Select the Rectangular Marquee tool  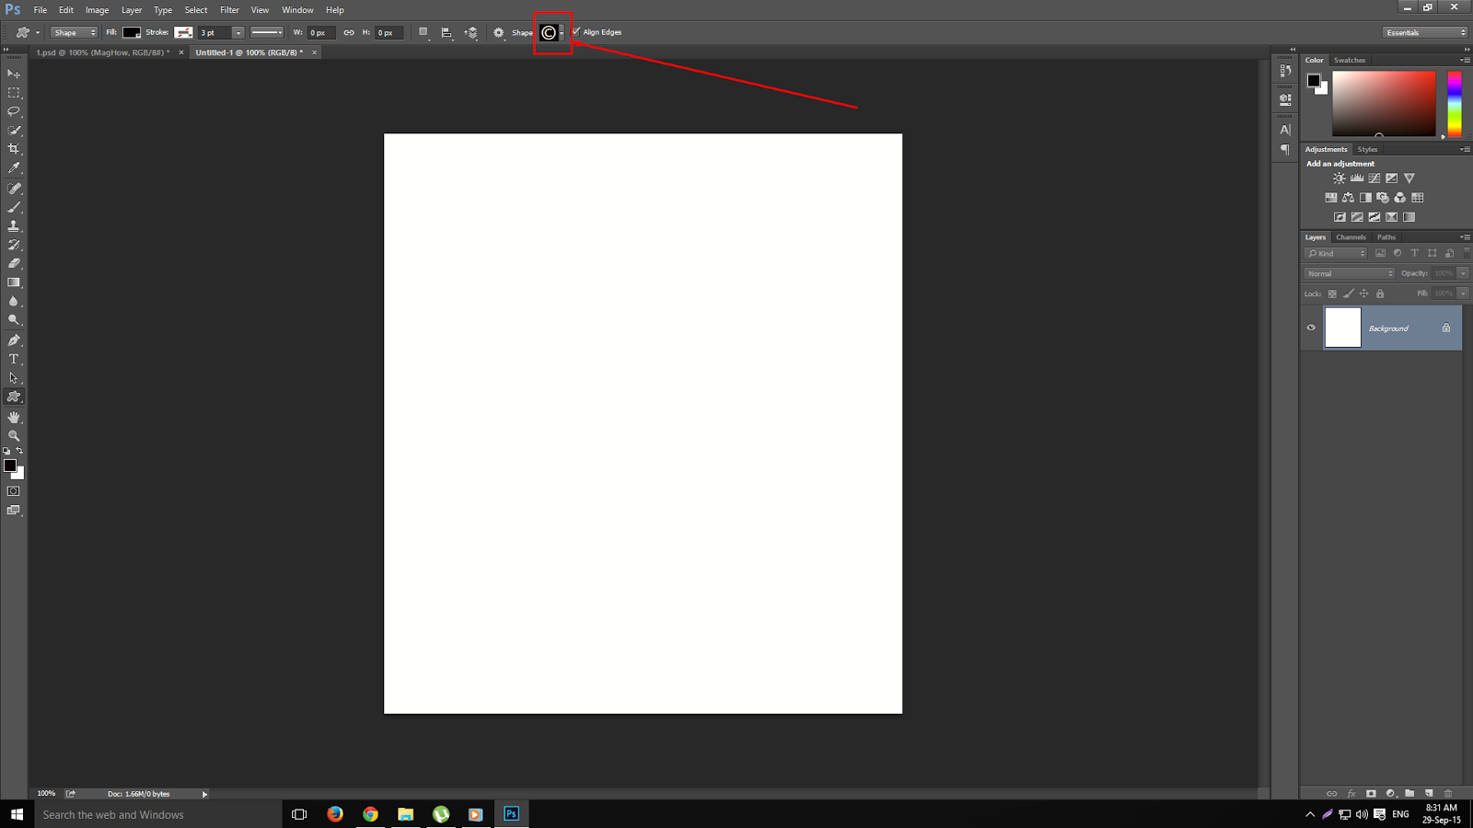point(14,93)
